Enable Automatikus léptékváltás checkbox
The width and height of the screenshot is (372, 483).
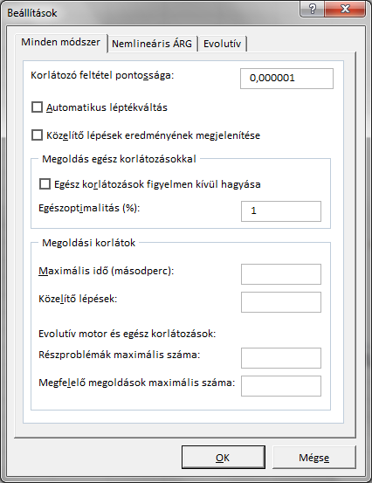point(37,107)
